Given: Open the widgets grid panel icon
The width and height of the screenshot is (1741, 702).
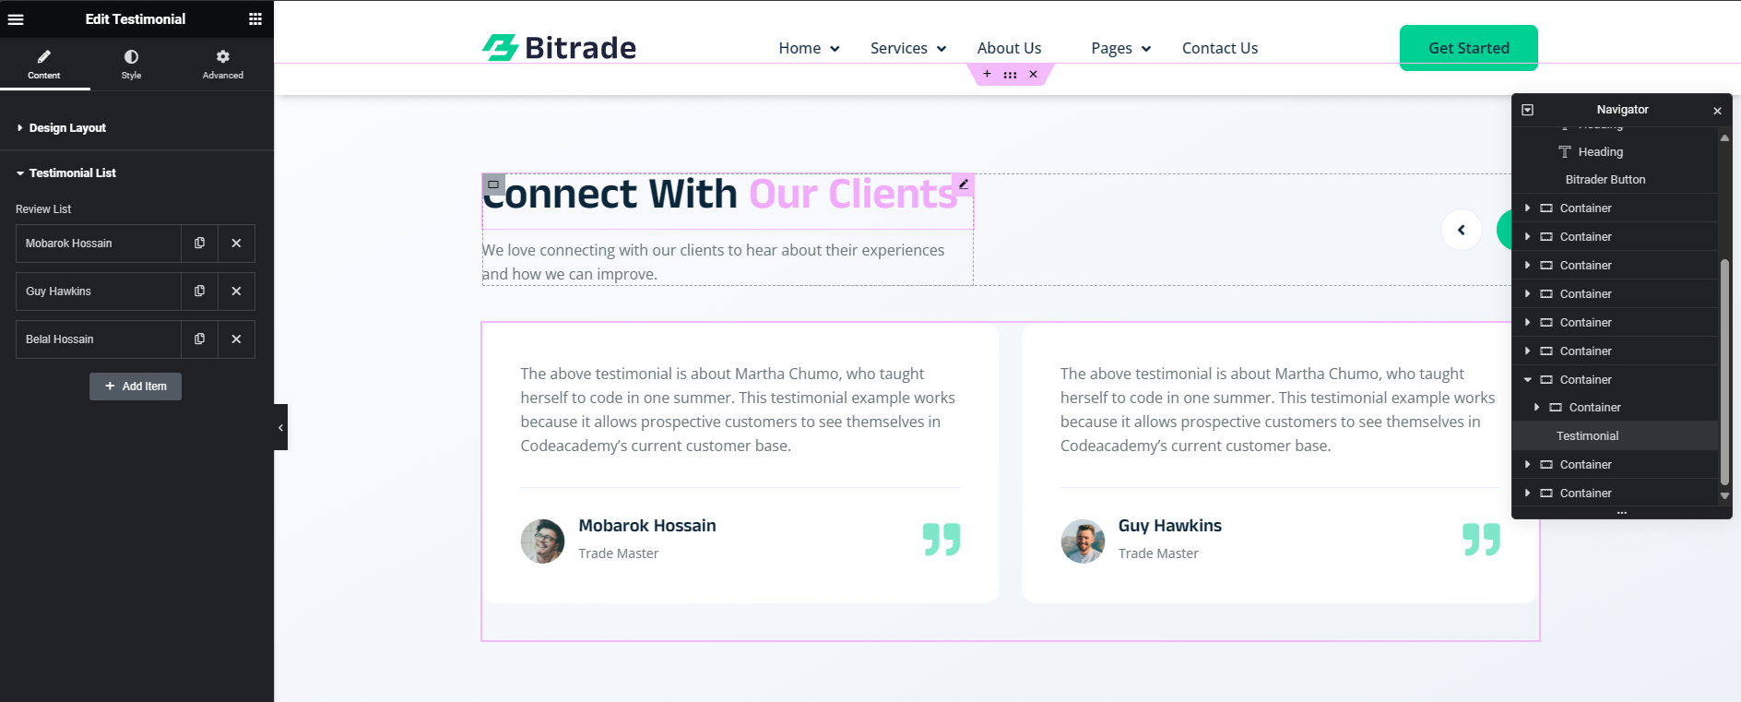Looking at the screenshot, I should click(255, 19).
